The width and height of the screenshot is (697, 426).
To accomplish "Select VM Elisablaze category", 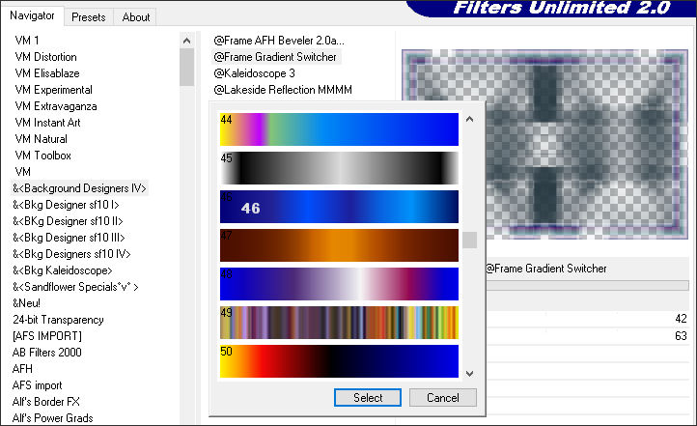I will click(47, 73).
